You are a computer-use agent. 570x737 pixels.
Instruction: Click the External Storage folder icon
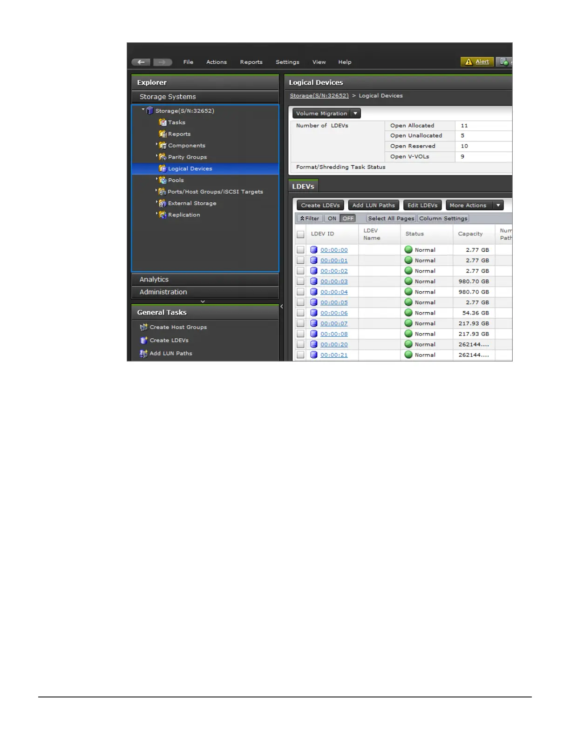163,203
